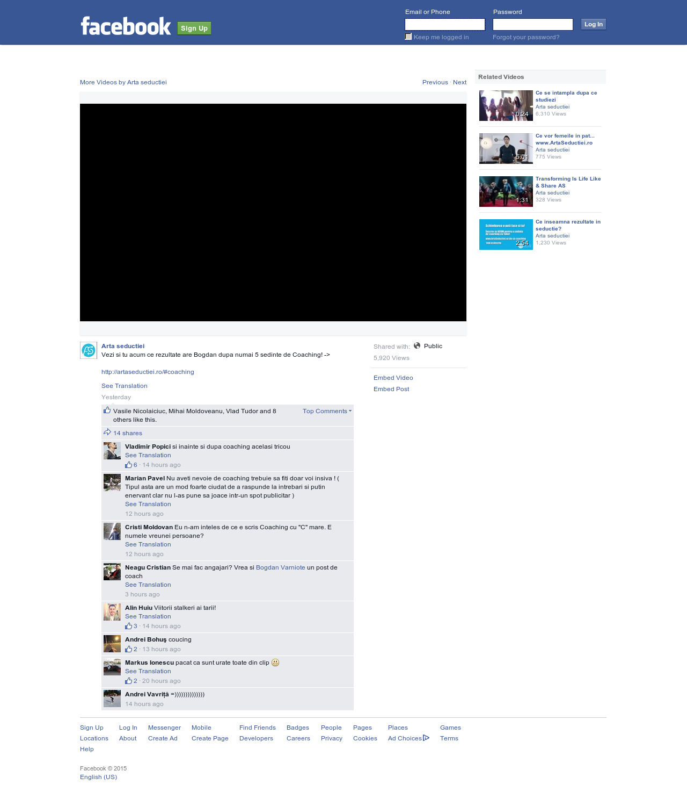Open Forgot your password link
The image size is (687, 792).
coord(526,37)
